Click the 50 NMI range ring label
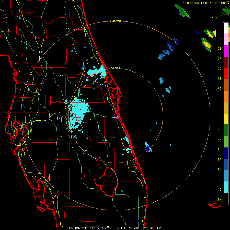This screenshot has width=230, height=230. (116, 68)
